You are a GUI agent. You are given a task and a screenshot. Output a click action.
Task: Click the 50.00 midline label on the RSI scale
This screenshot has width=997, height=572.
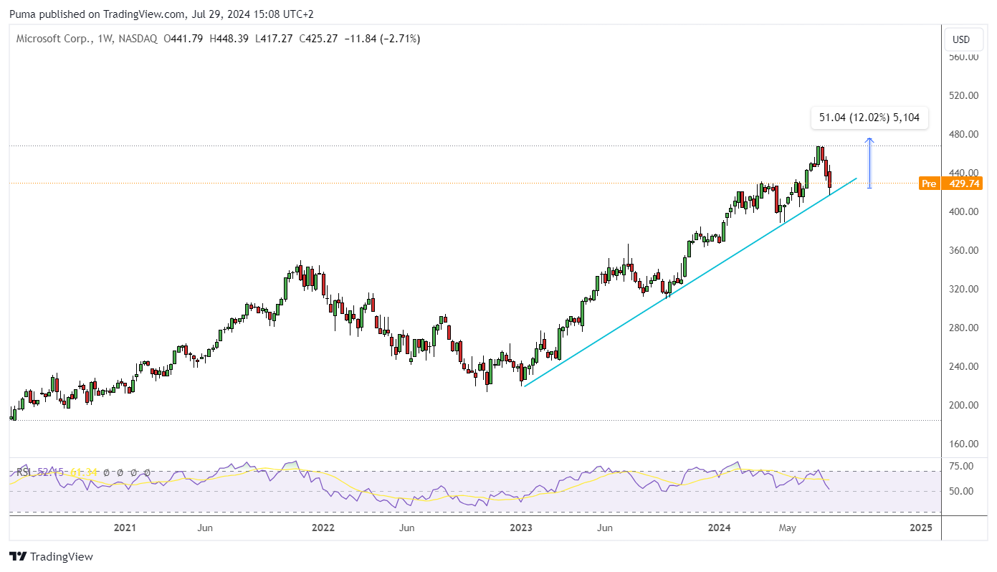961,492
